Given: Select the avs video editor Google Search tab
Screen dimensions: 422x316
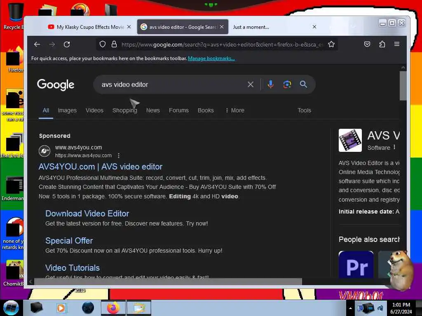Looking at the screenshot, I should pyautogui.click(x=183, y=27).
